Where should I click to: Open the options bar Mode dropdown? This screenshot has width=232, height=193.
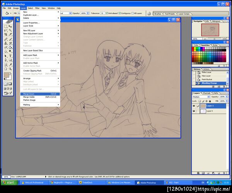(x=70, y=13)
